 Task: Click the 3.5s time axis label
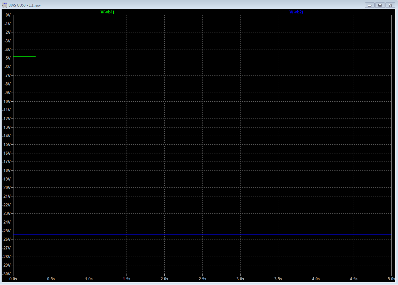(x=278, y=278)
